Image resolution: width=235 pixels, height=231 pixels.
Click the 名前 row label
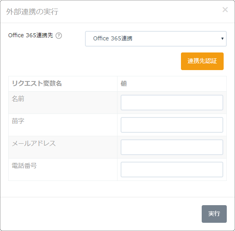click(x=18, y=99)
